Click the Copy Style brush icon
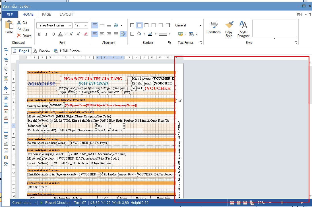Image resolution: width=312 pixels, height=207 pixels. [229, 29]
